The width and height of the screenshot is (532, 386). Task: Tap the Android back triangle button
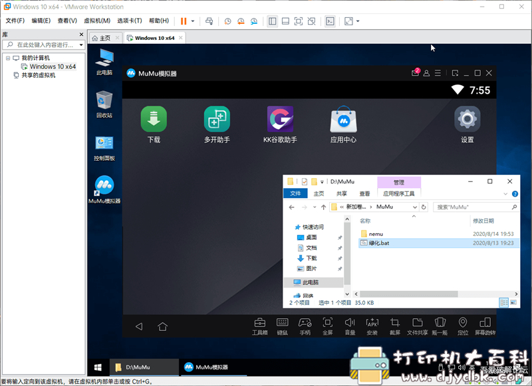139,326
